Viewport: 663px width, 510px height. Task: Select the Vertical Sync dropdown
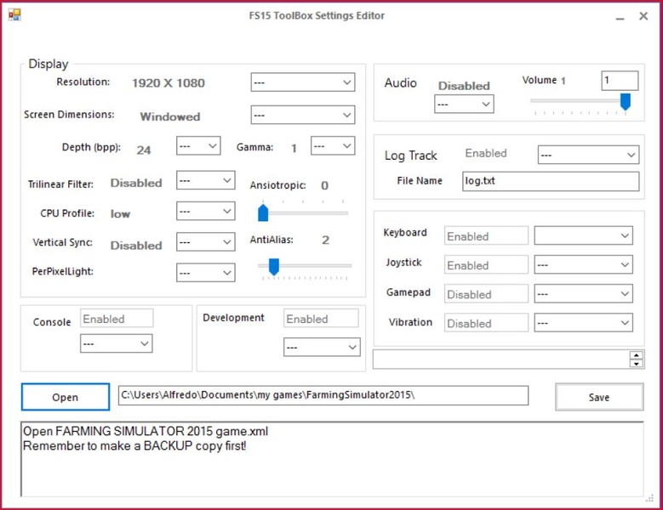pos(205,243)
